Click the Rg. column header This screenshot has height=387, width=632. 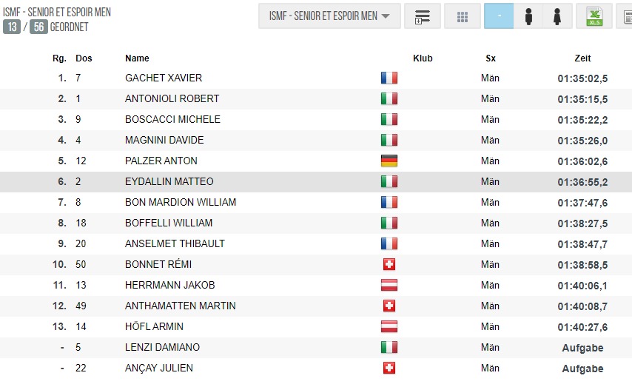(x=59, y=58)
